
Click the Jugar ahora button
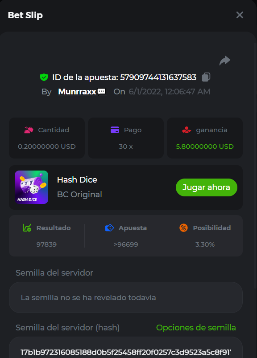207,187
